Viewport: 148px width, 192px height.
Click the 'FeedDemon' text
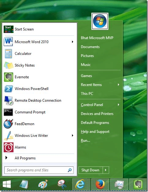pos(24,124)
